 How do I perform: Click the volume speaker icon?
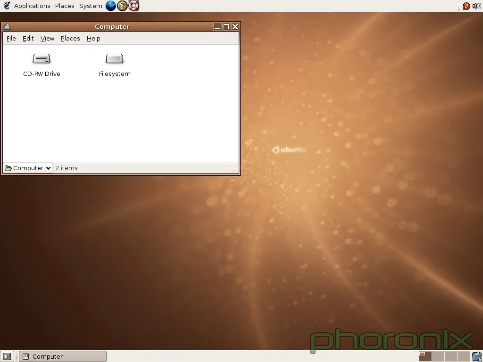coord(476,6)
